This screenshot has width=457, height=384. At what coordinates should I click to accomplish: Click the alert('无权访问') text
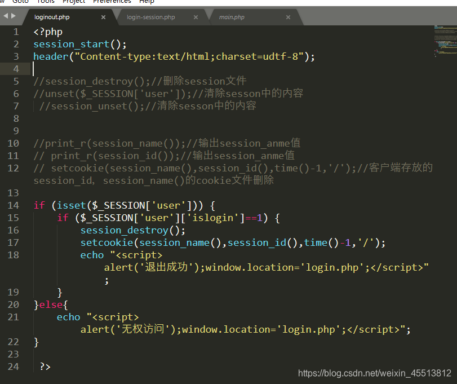coord(128,329)
